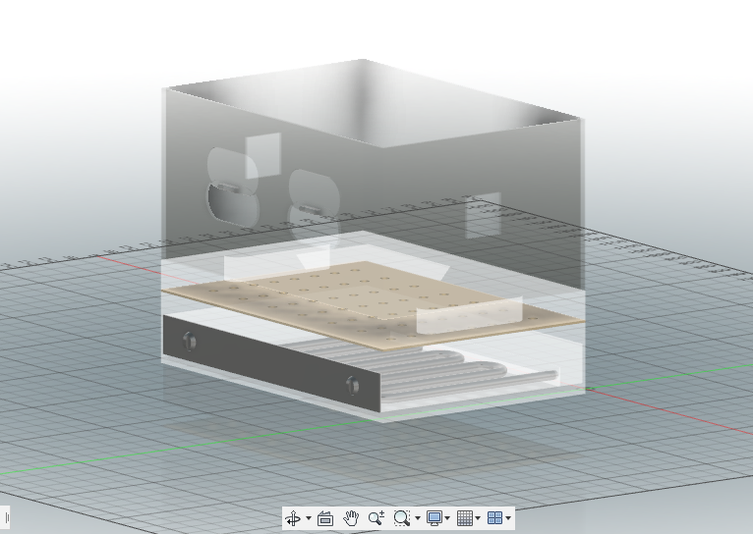Click the Zoom Window magnifier icon

coord(401,518)
